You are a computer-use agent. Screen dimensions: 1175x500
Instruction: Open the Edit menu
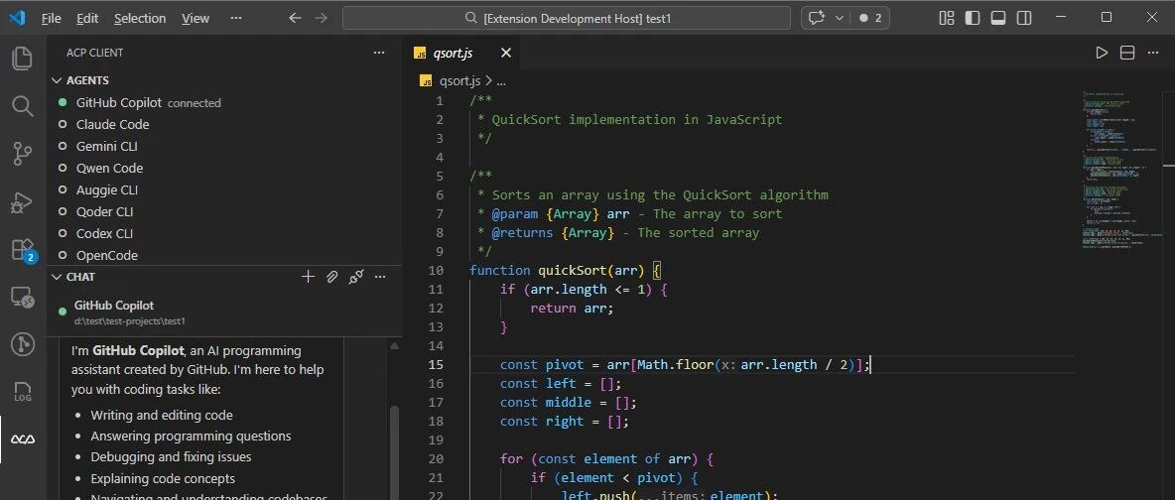click(87, 18)
